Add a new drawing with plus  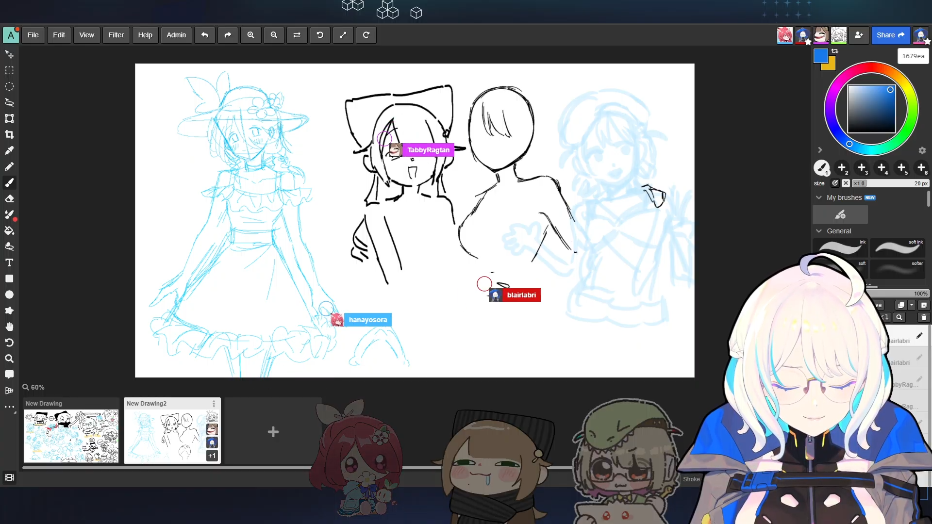click(x=273, y=432)
